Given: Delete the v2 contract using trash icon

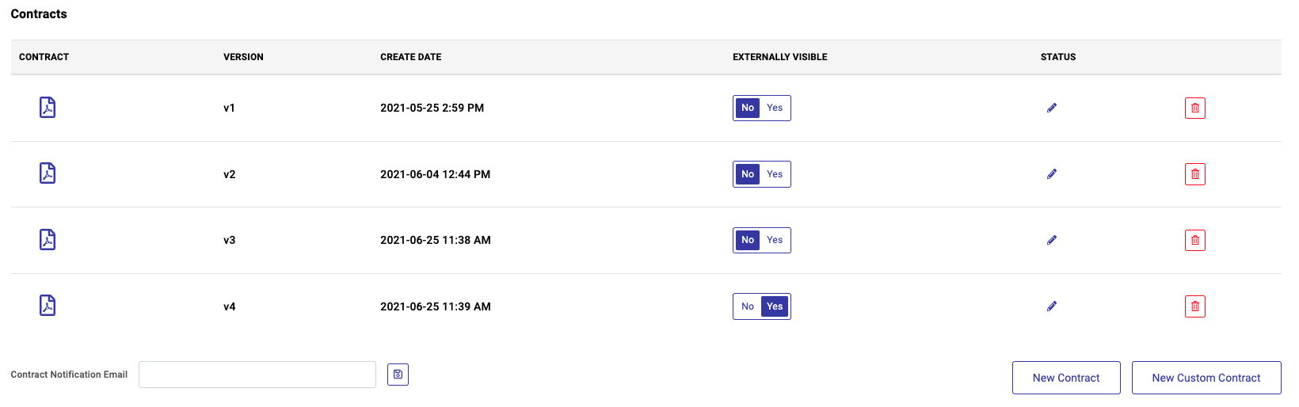Looking at the screenshot, I should tap(1195, 174).
